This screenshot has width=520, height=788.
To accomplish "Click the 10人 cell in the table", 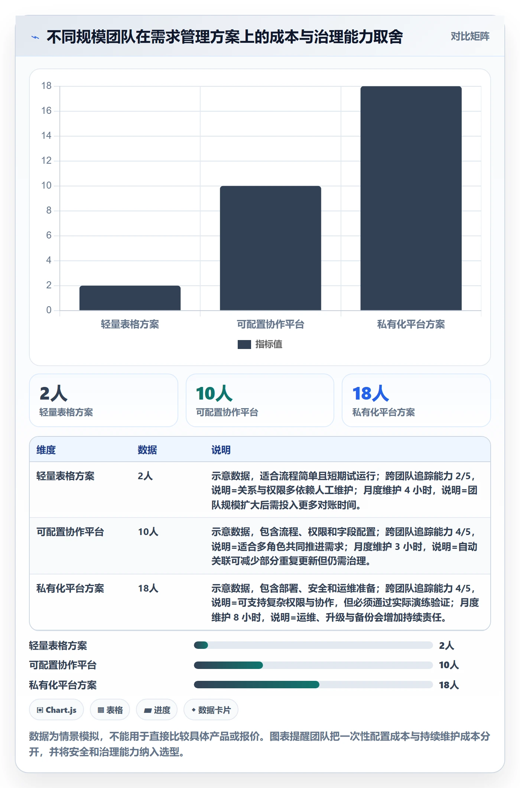I will tap(148, 532).
